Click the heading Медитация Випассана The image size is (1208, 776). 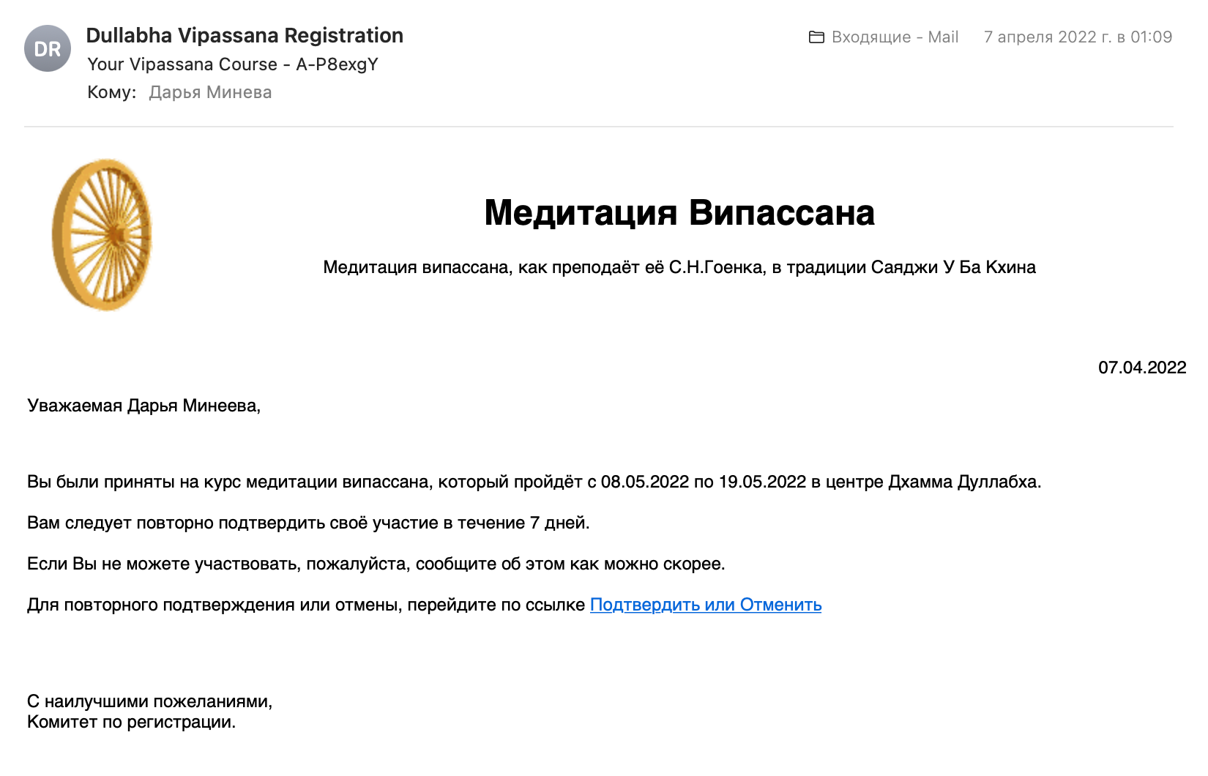(x=679, y=213)
